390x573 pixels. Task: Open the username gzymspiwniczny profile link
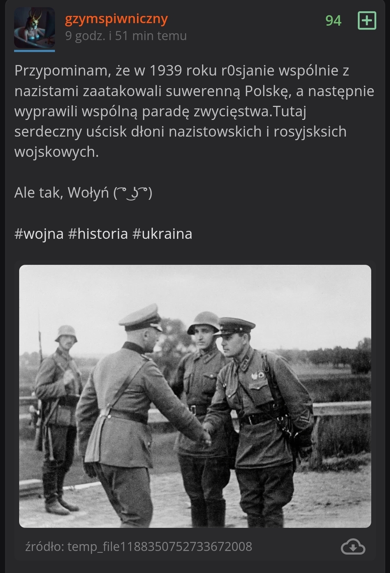pyautogui.click(x=116, y=18)
